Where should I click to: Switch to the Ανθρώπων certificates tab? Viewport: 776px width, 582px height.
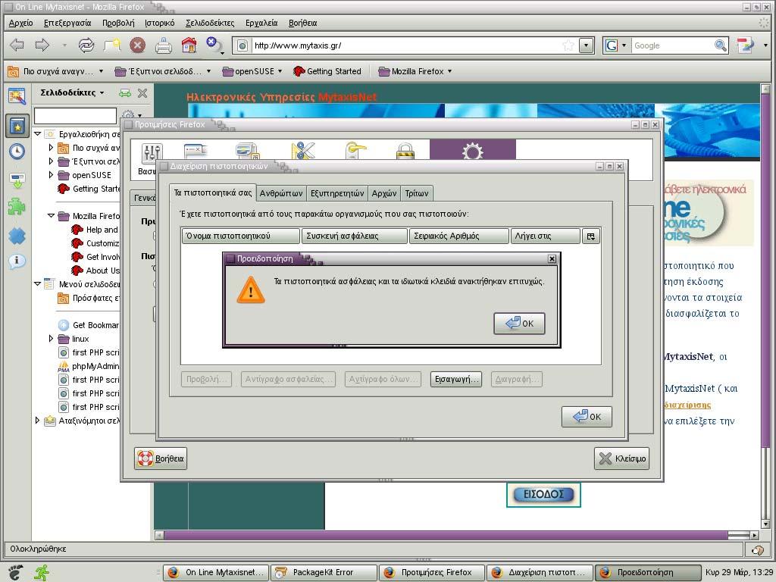281,193
